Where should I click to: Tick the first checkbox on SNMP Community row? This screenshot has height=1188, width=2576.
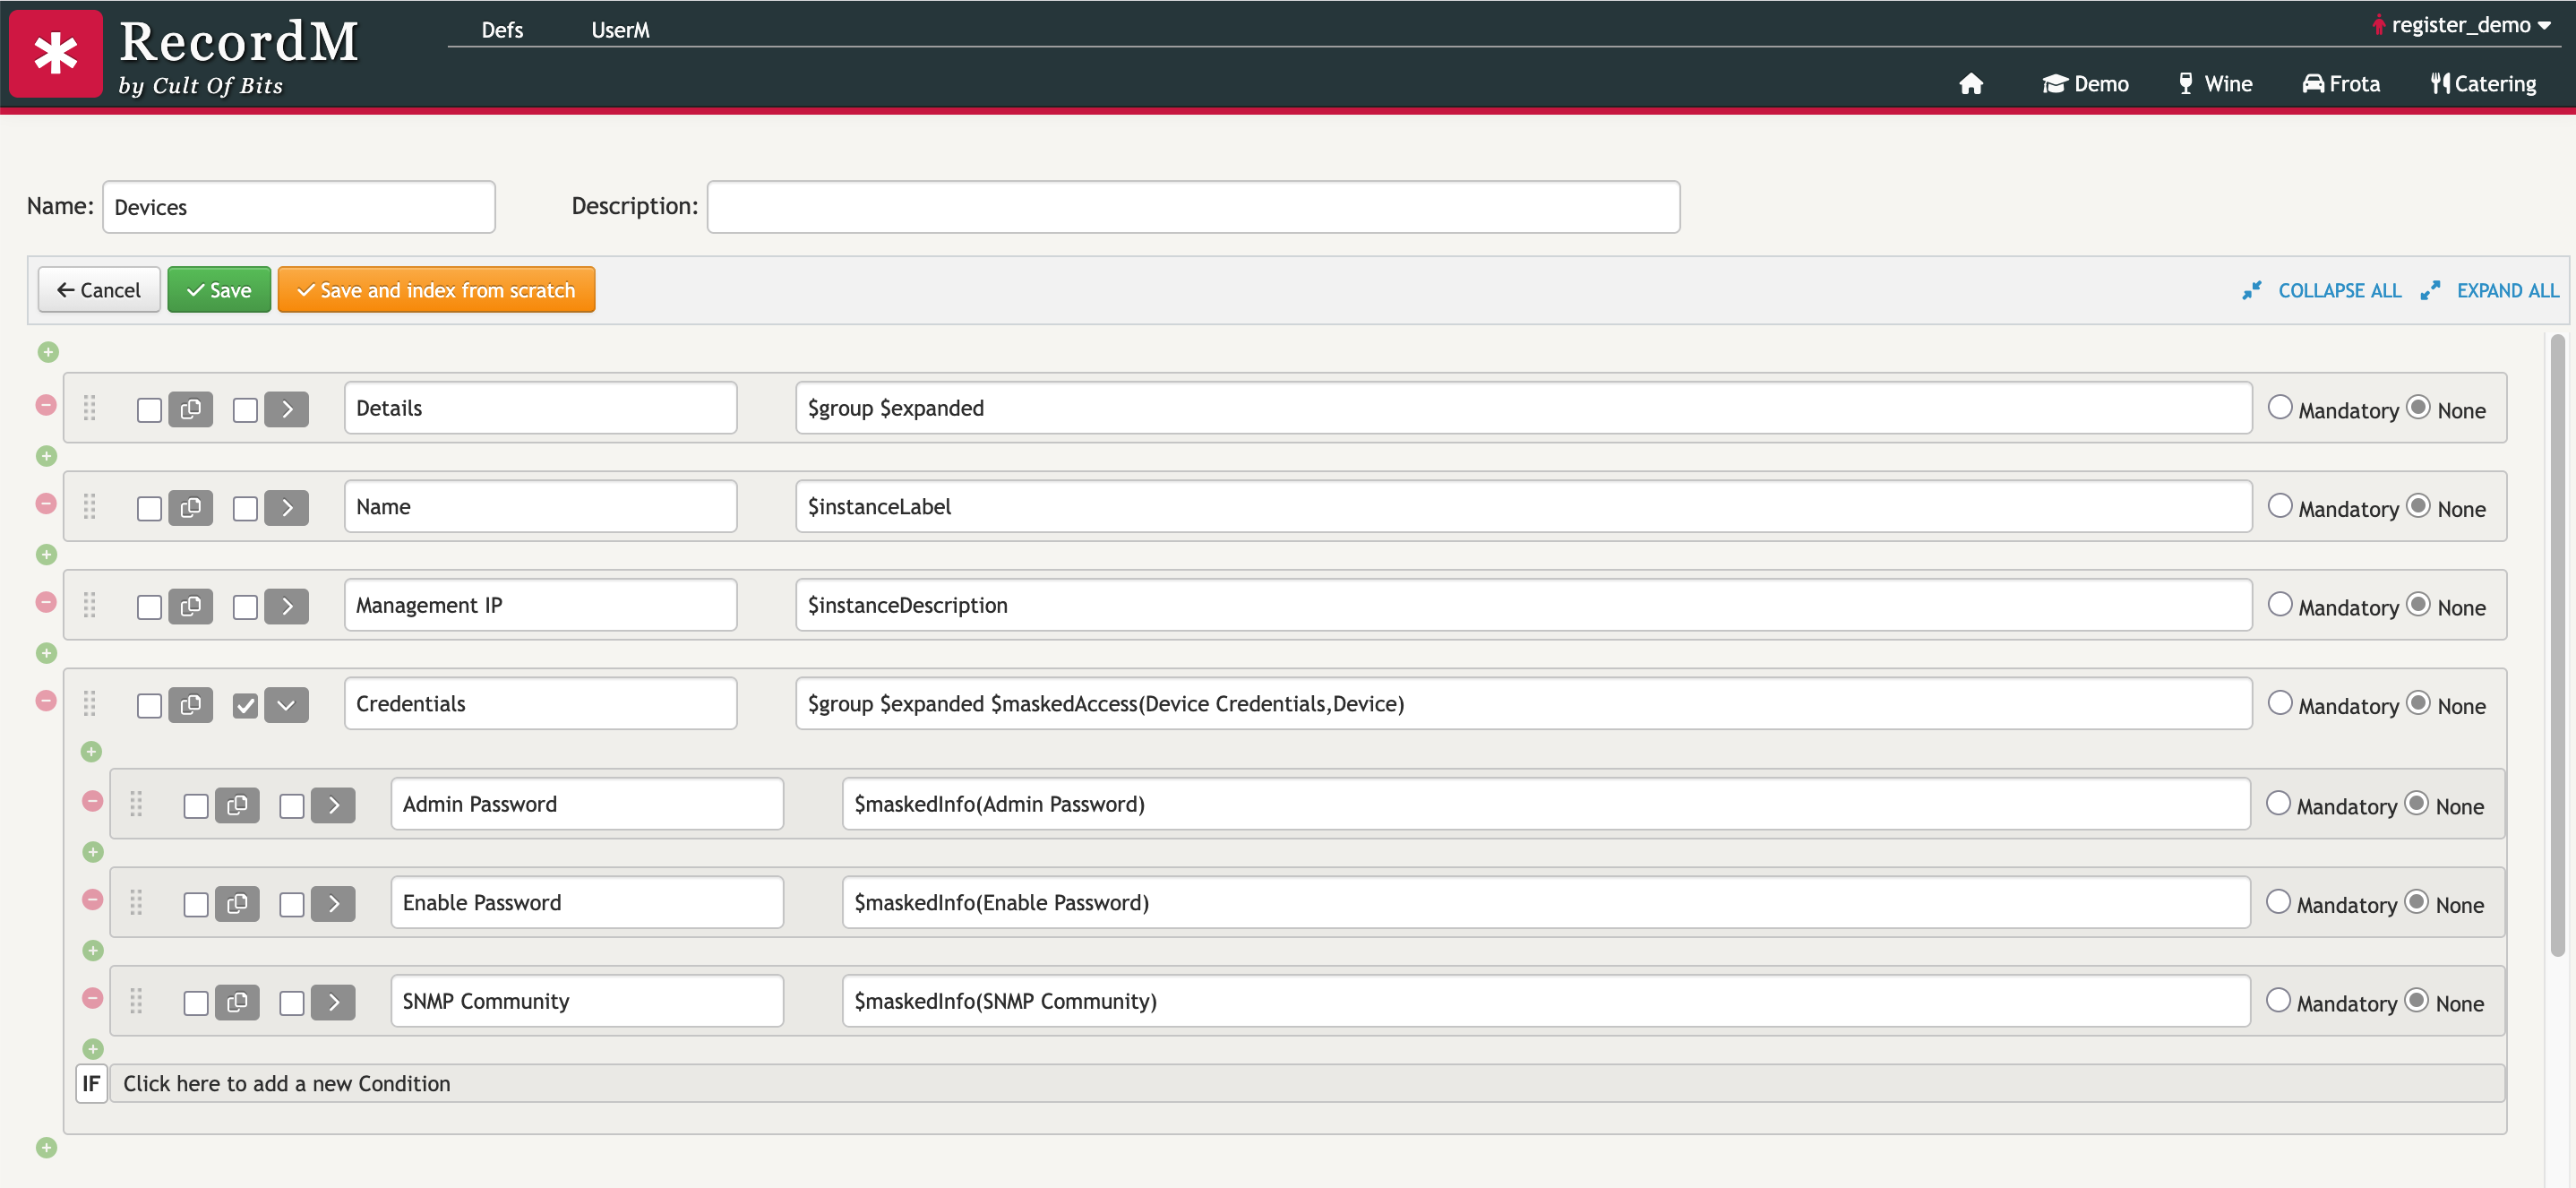(196, 1003)
